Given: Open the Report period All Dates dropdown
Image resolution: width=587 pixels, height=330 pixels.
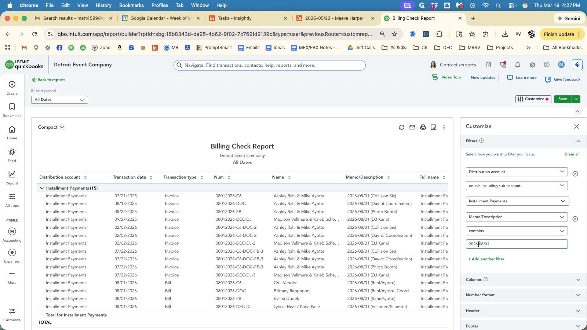Looking at the screenshot, I should (59, 100).
